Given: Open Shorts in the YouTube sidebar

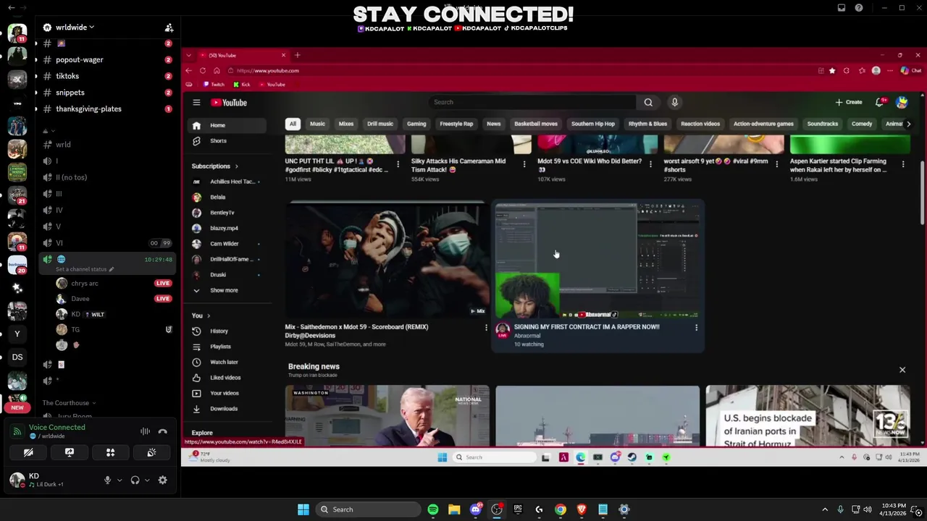Looking at the screenshot, I should click(x=218, y=141).
